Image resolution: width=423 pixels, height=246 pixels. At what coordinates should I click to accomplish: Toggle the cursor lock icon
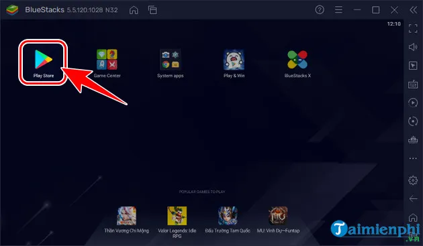(x=413, y=66)
